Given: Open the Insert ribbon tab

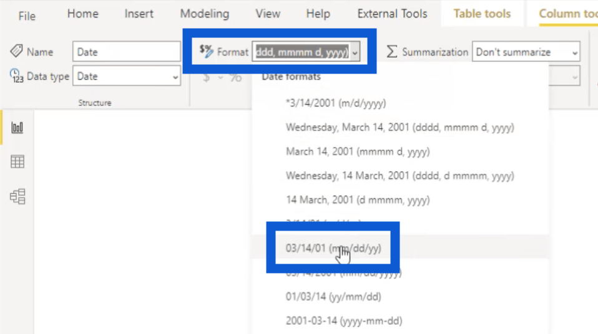Looking at the screenshot, I should [139, 14].
